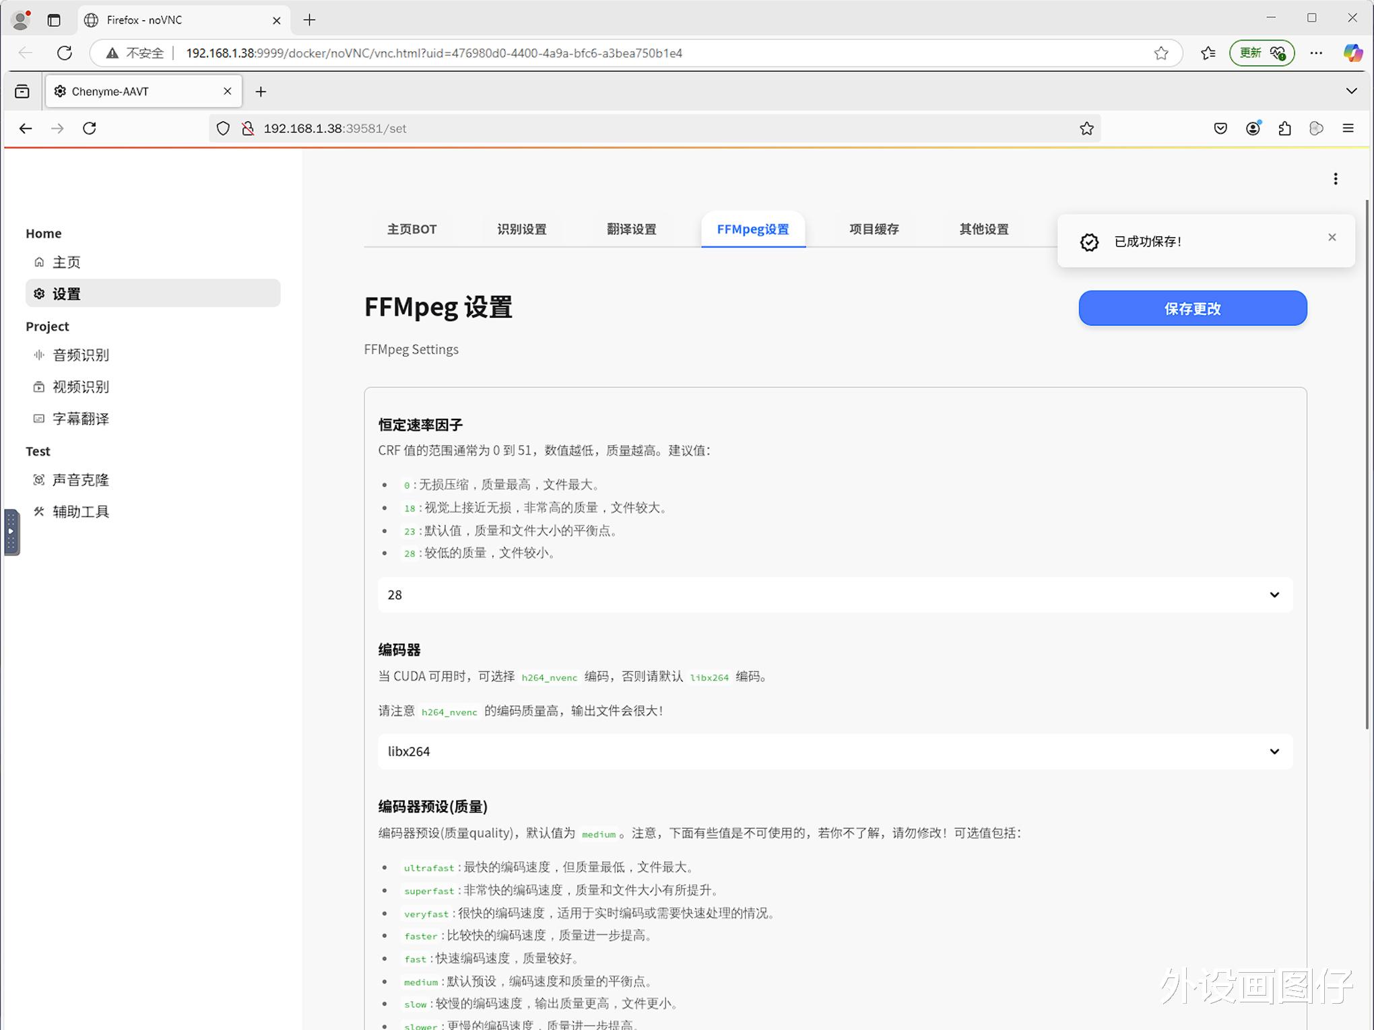Switch to the 项目缓存 tab
Screen dimensions: 1374x1030
(x=874, y=230)
